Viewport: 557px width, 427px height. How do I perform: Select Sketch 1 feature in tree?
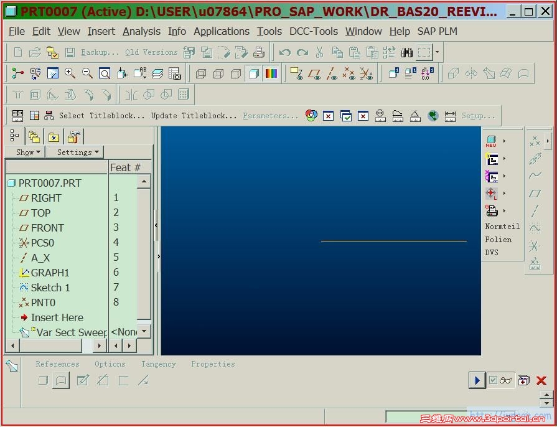(x=50, y=288)
